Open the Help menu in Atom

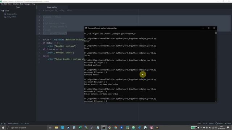click(x=33, y=4)
